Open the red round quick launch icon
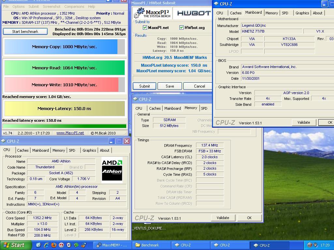Screen dimensions: 334x250 click(x=61, y=245)
